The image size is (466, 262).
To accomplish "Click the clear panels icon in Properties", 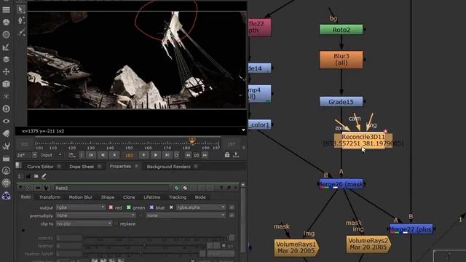I will coord(36,176).
